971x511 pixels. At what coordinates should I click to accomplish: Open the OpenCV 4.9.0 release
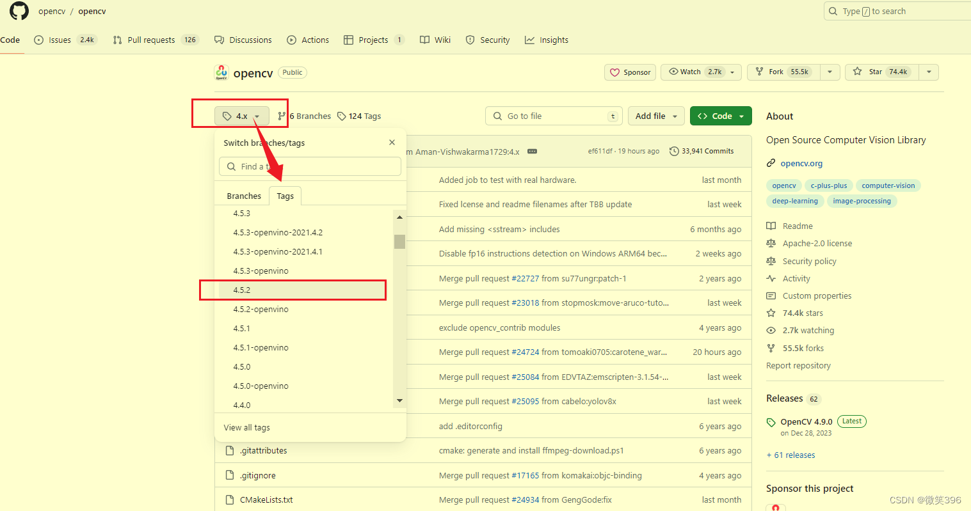806,421
